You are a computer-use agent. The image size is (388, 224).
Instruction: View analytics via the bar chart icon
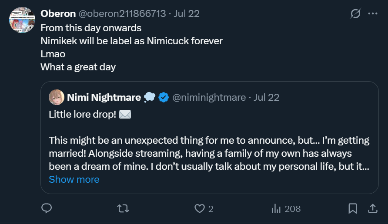(276, 209)
